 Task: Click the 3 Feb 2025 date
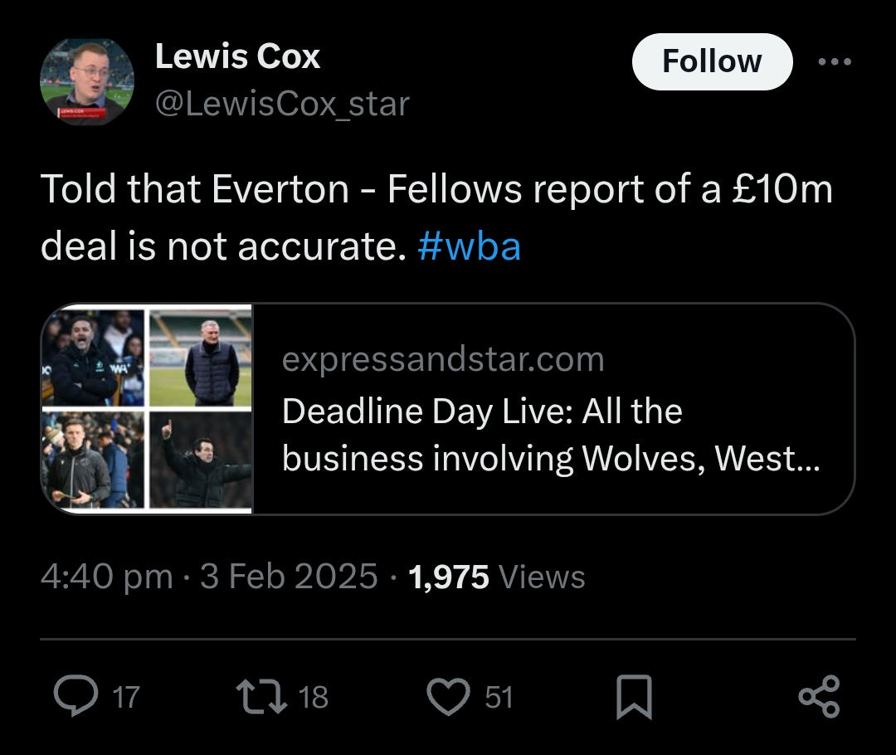click(289, 577)
